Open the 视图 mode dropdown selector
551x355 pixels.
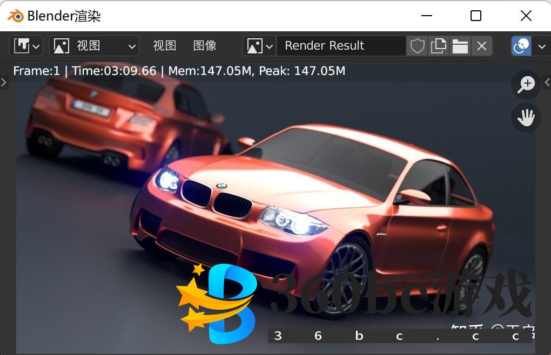tap(94, 46)
